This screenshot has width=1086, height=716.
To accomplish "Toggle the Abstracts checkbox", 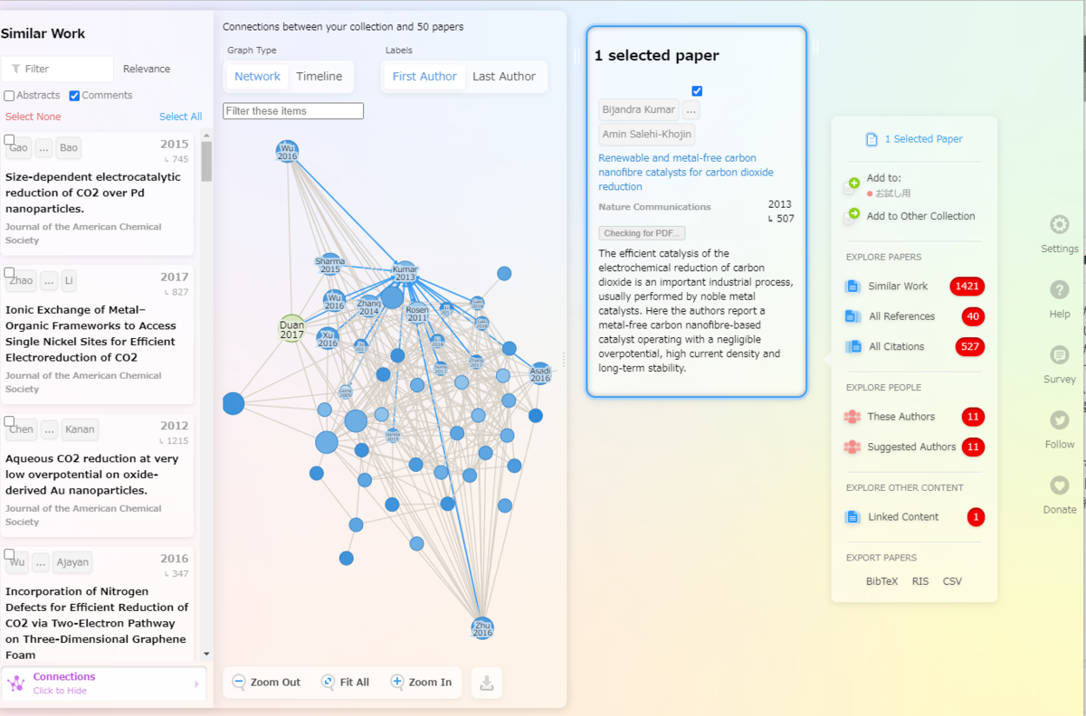I will click(x=9, y=96).
